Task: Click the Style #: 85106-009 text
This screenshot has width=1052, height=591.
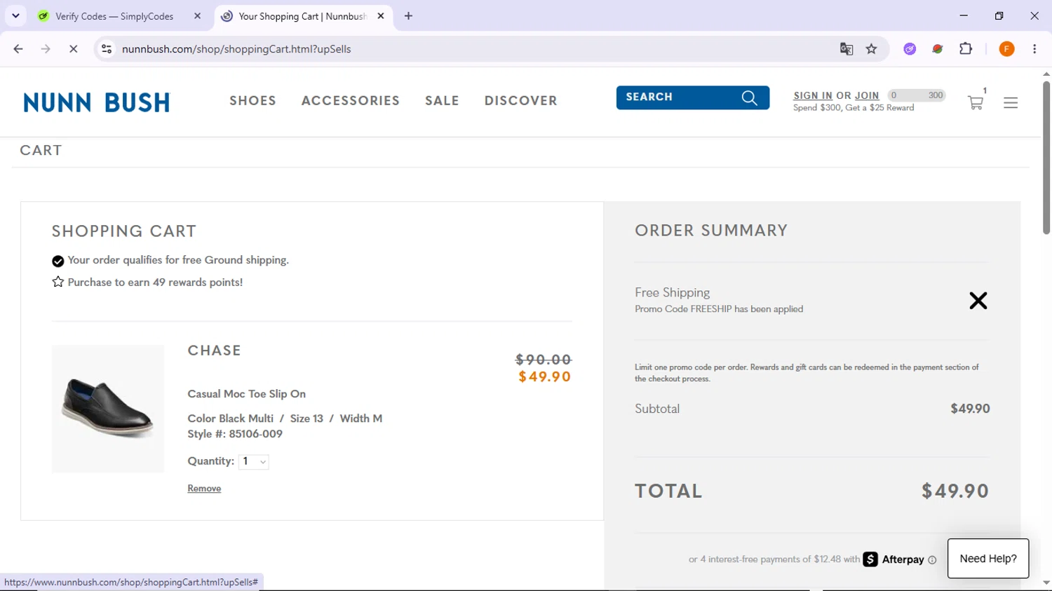Action: point(235,434)
